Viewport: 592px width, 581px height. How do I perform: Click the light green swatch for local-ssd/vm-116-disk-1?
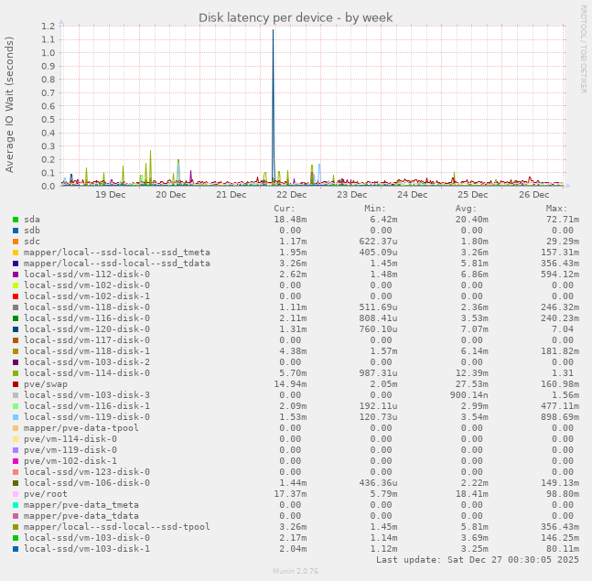pos(16,406)
